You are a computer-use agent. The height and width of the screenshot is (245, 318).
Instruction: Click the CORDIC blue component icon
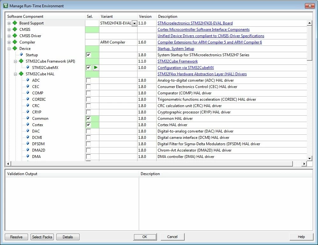click(28, 99)
